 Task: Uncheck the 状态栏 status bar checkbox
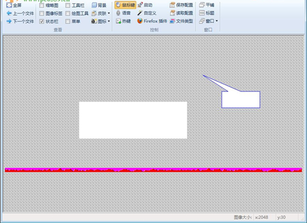pyautogui.click(x=41, y=22)
